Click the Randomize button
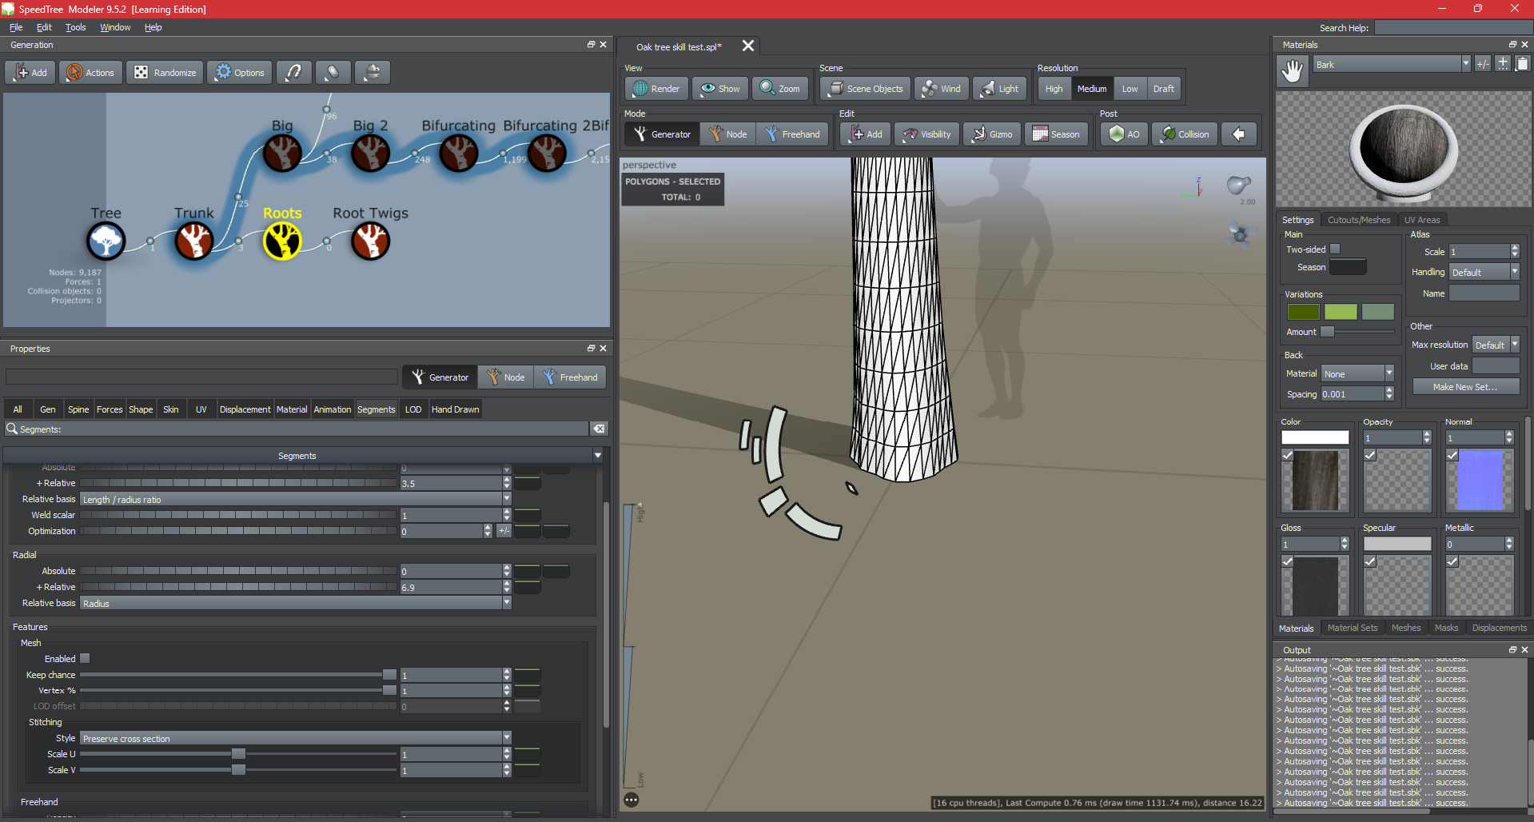The width and height of the screenshot is (1534, 822). click(x=165, y=73)
